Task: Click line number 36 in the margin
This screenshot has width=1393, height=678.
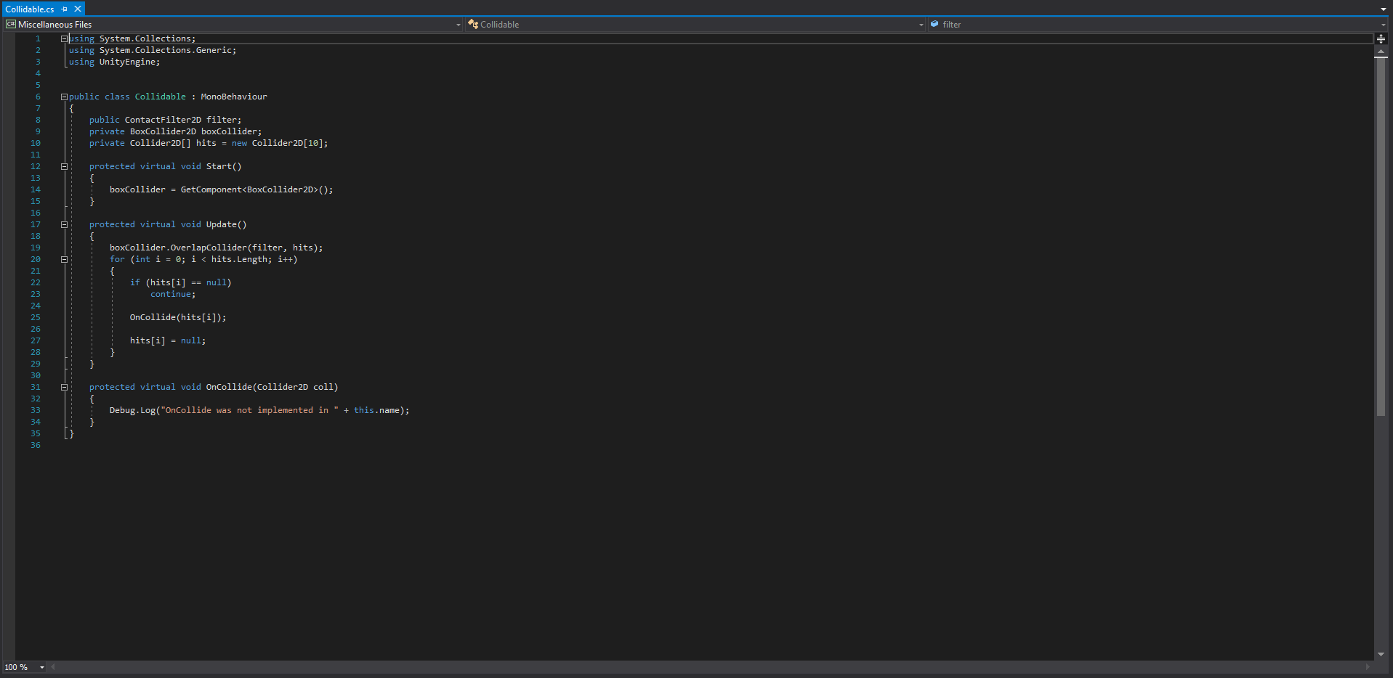Action: tap(36, 445)
